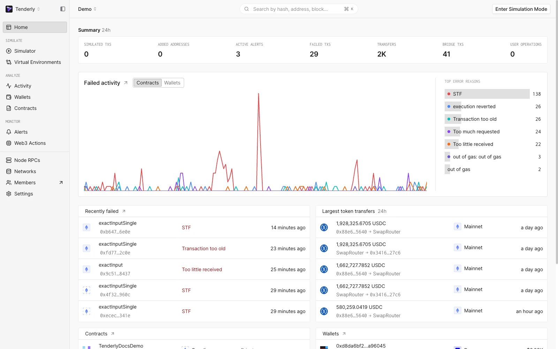Click the Alerts bell icon
Screen dimensions: 558x349
pyautogui.click(x=9, y=132)
